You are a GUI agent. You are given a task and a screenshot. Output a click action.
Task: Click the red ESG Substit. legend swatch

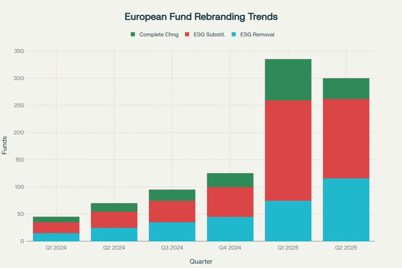point(187,35)
